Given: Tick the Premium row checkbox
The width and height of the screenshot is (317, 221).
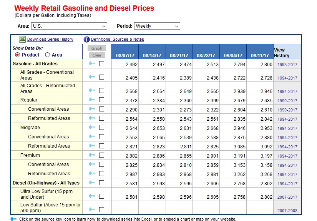Looking at the screenshot, I should (x=101, y=156).
